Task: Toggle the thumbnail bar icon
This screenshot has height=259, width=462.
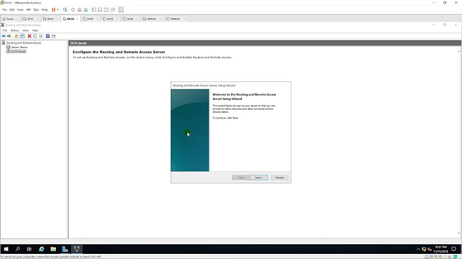Action: 100,10
